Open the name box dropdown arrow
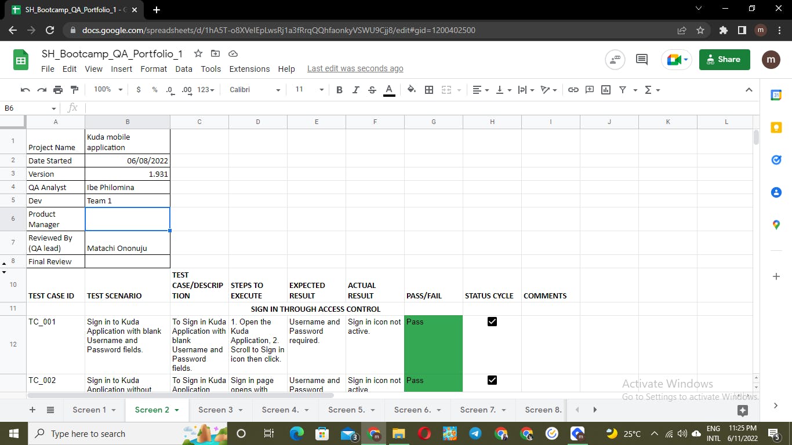The height and width of the screenshot is (445, 792). pos(54,108)
